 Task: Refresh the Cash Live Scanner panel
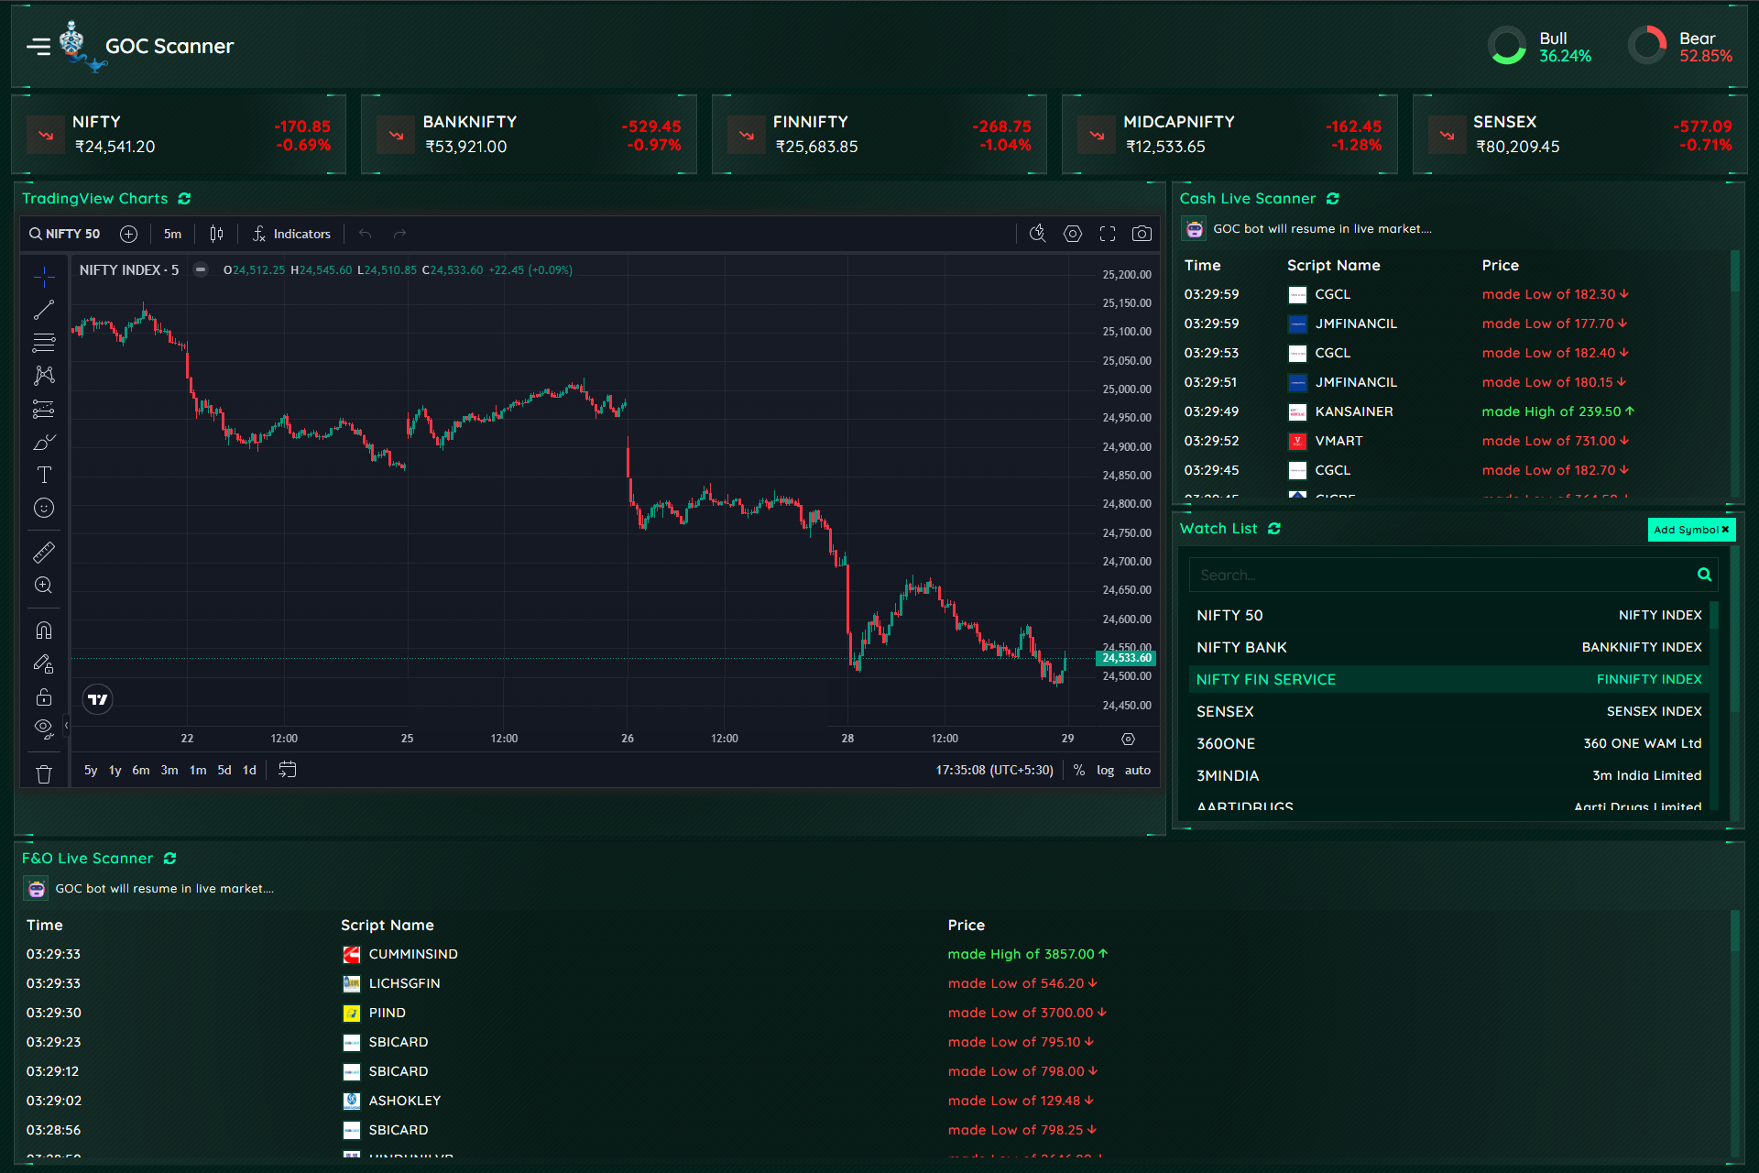point(1333,199)
